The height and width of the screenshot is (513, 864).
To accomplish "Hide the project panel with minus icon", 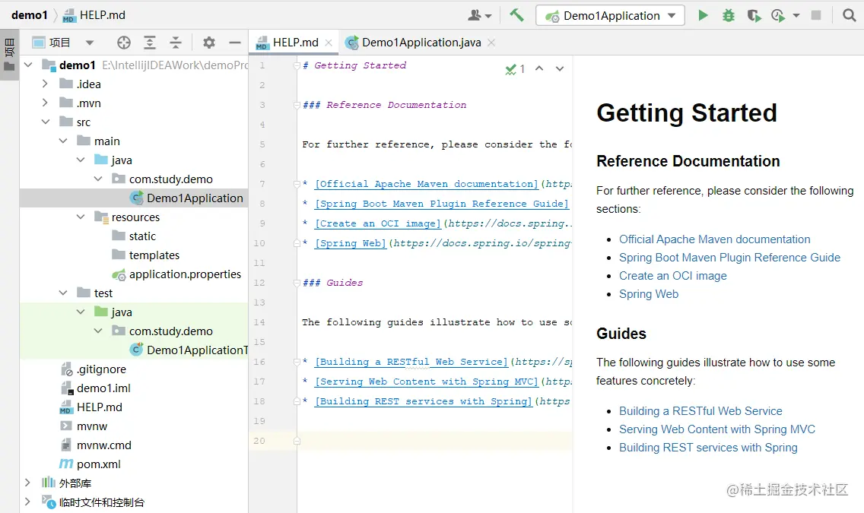I will pos(235,43).
